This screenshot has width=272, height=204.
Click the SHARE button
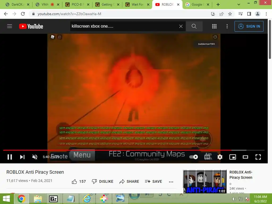tap(129, 181)
